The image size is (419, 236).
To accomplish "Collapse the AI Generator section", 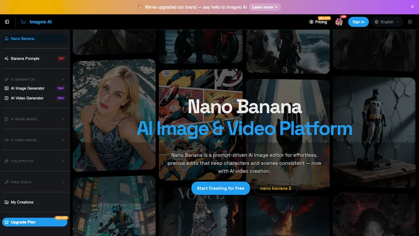I will (63, 79).
